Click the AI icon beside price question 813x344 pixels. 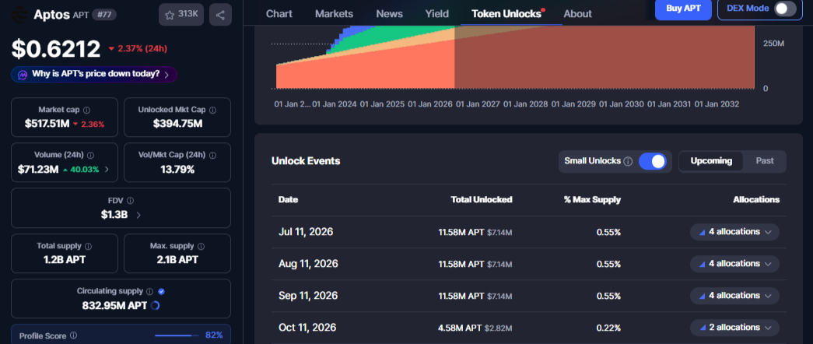23,75
